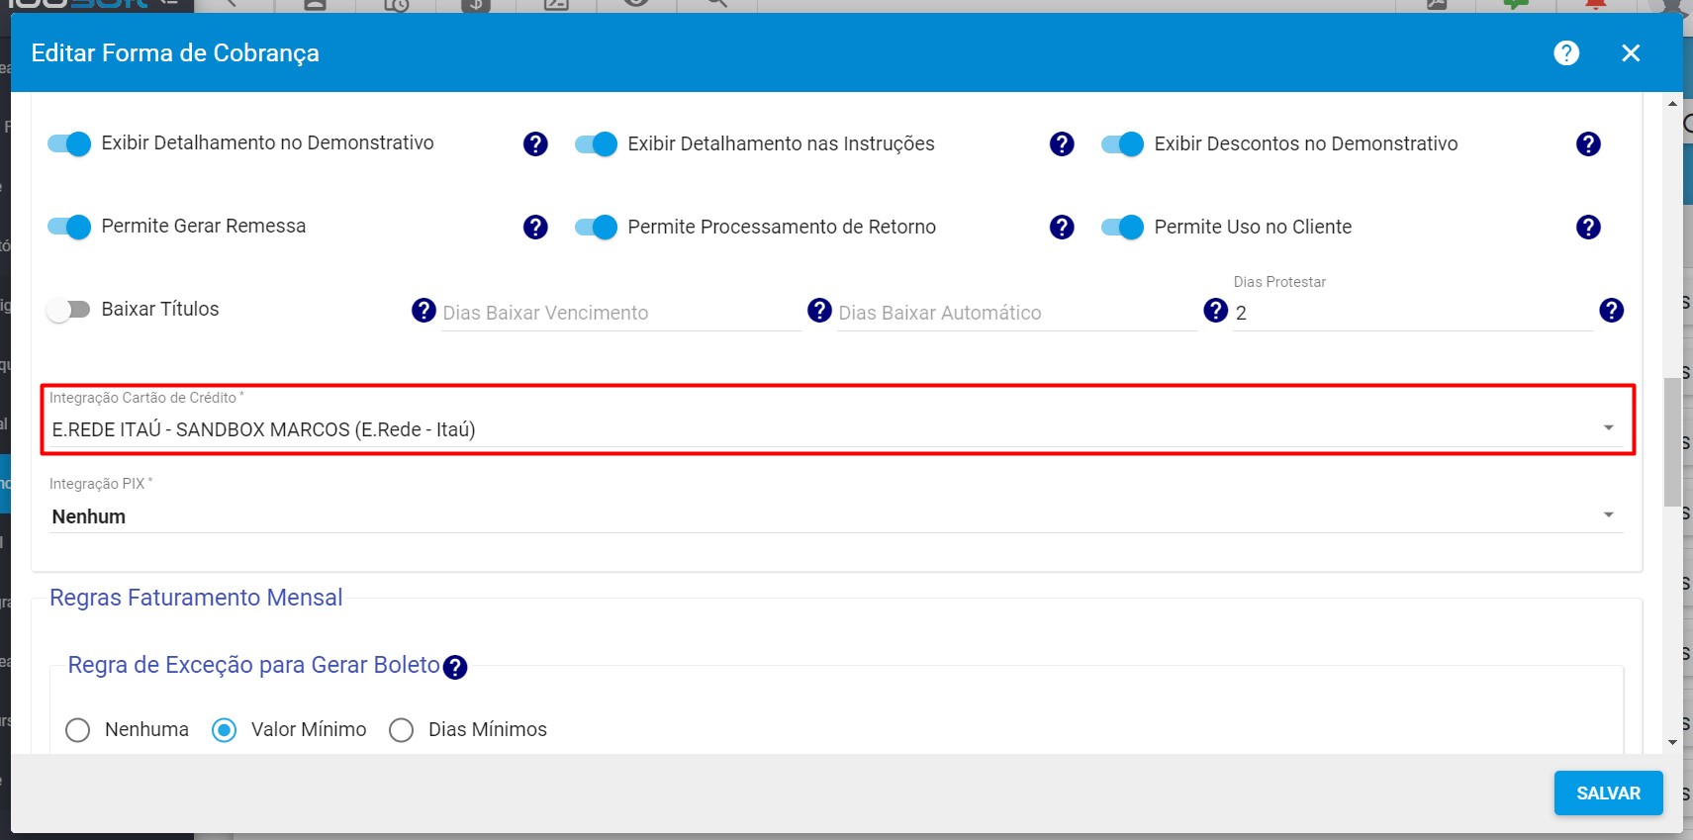Click help icon for Permite Gerar Remessa
Viewport: 1693px width, 840px height.
tap(535, 228)
